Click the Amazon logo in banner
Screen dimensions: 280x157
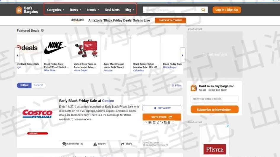point(78,20)
